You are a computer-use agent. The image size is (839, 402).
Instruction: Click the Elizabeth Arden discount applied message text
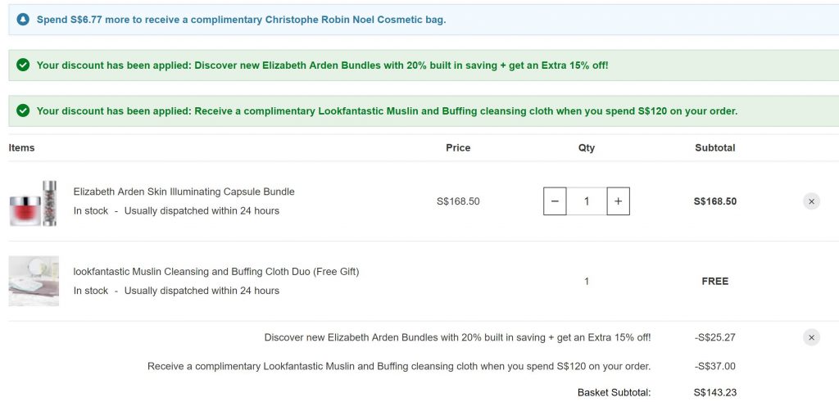[x=322, y=65]
